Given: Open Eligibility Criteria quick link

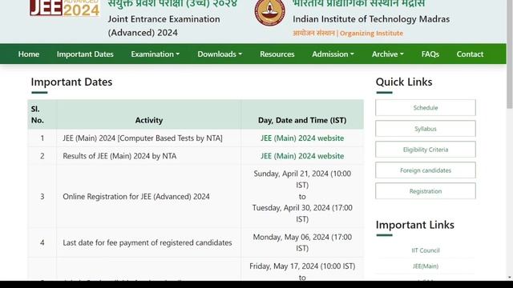Looking at the screenshot, I should pyautogui.click(x=426, y=150).
